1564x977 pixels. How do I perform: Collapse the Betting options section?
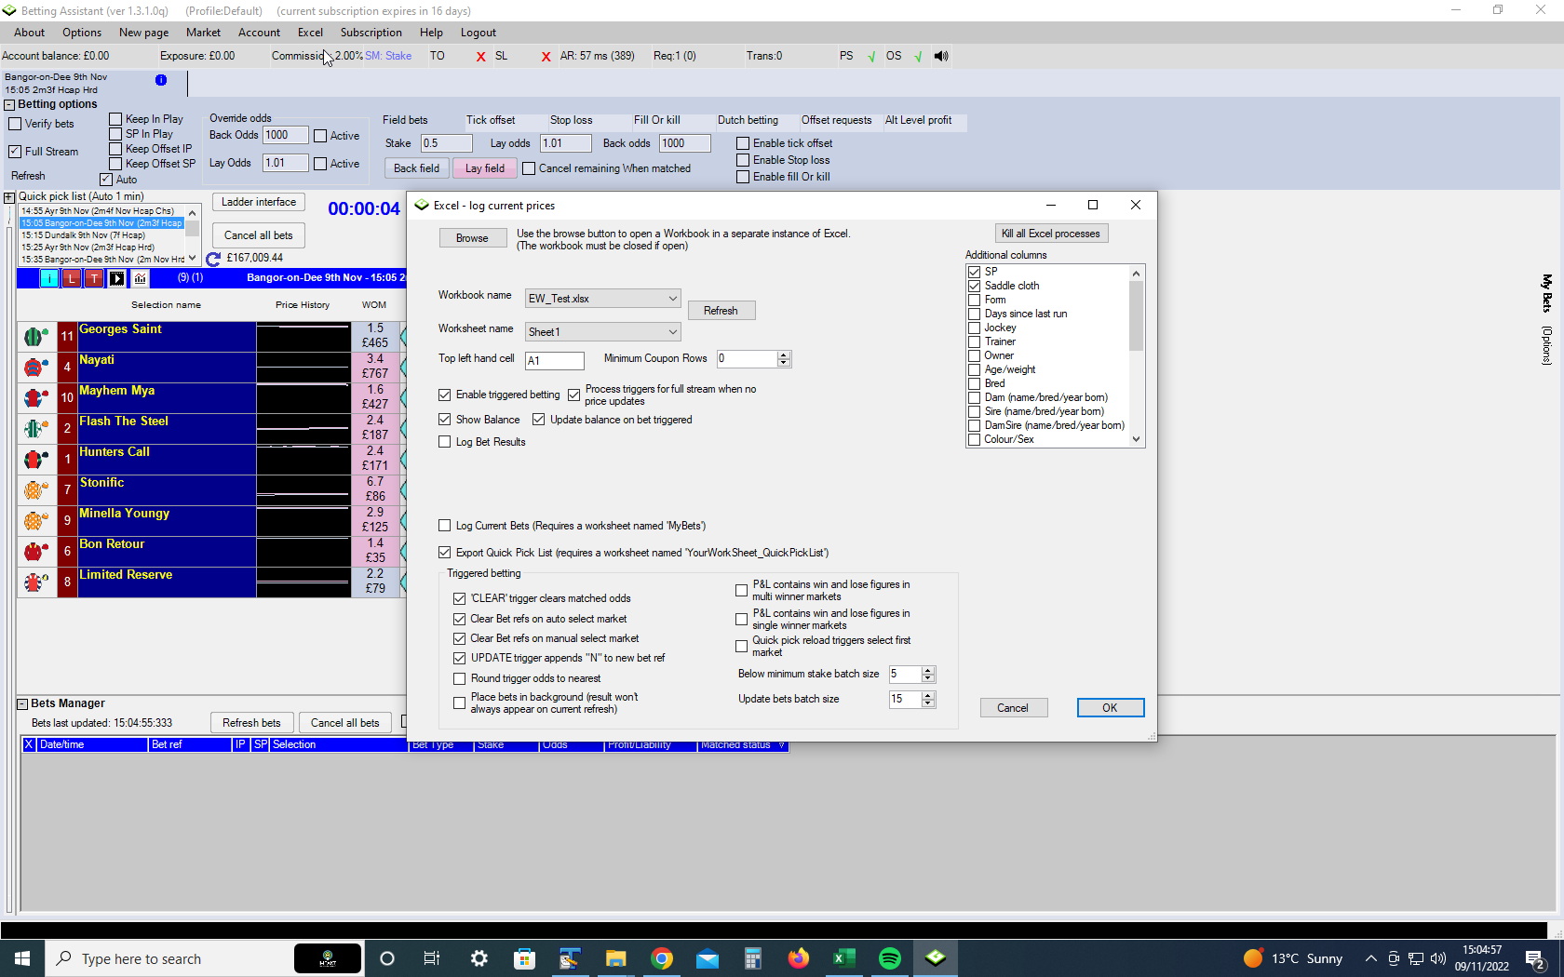click(x=9, y=105)
